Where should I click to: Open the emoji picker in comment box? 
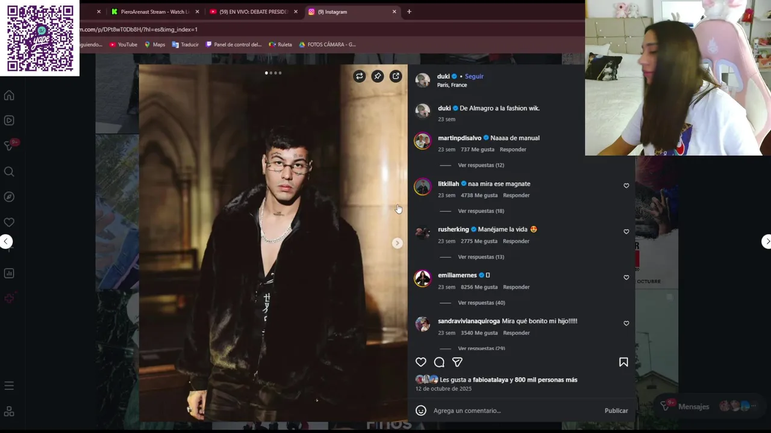click(421, 411)
